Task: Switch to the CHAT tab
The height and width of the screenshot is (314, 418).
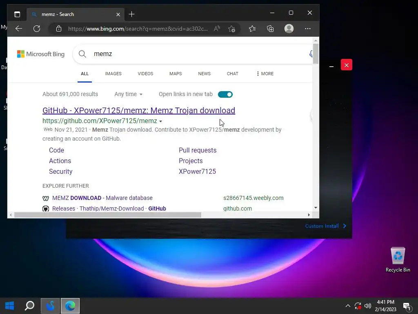Action: coord(232,74)
